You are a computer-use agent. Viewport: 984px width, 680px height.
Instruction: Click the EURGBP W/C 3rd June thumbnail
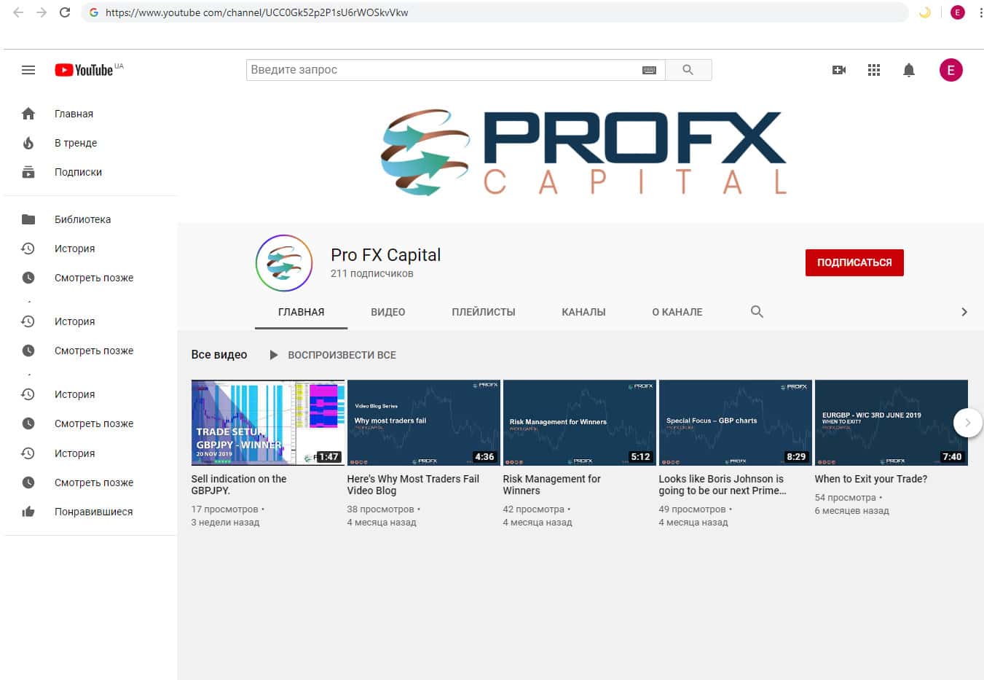click(x=891, y=423)
